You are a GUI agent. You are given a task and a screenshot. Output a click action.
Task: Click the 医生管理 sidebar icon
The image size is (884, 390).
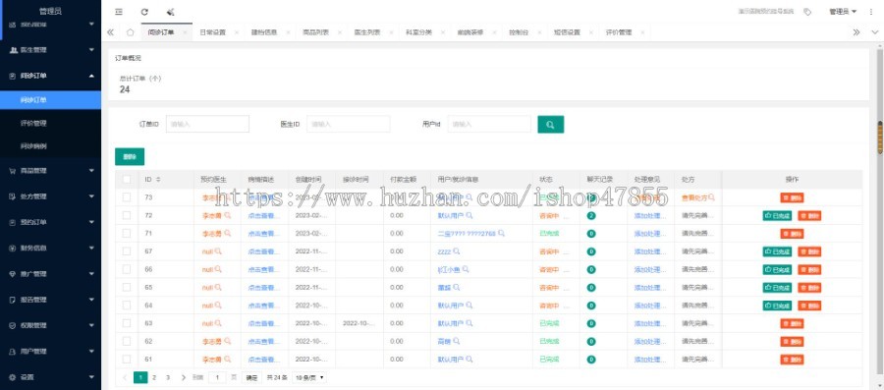(14, 49)
